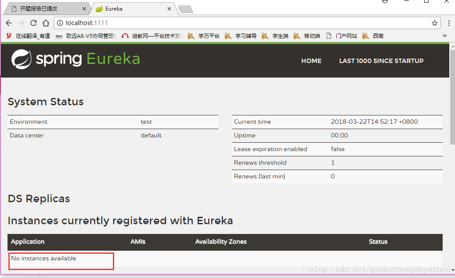
Task: Select 'Renews (last min)' label
Action: click(x=259, y=176)
